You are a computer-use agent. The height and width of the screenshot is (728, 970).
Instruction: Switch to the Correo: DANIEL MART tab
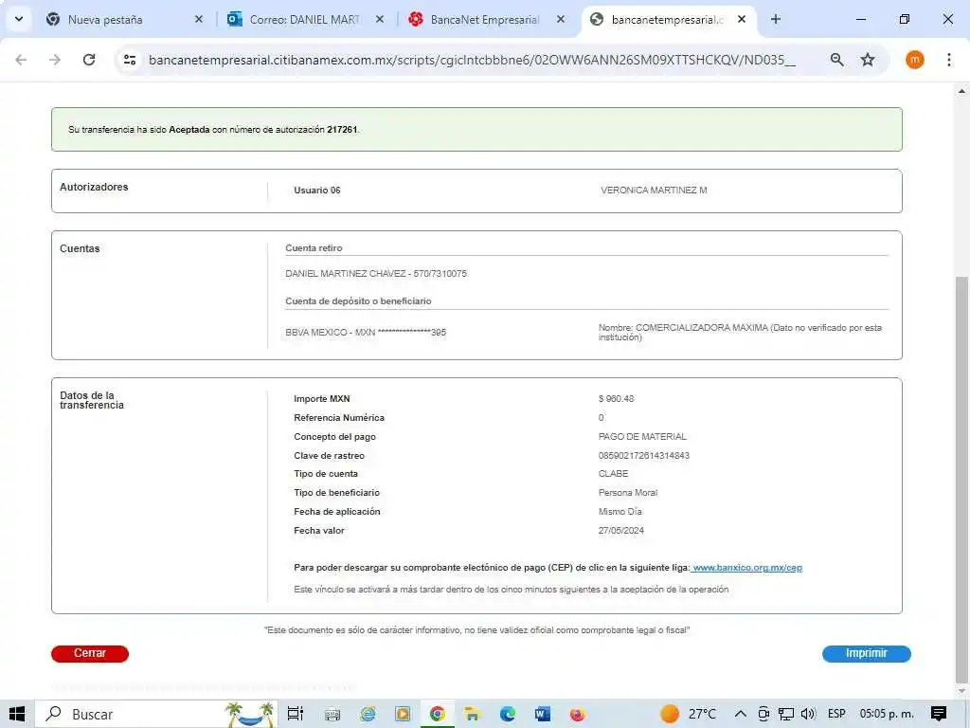(x=303, y=19)
